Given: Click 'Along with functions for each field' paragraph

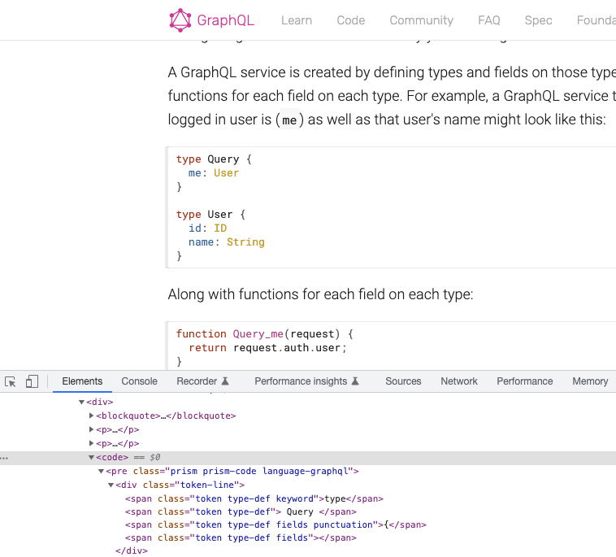Looking at the screenshot, I should point(320,294).
